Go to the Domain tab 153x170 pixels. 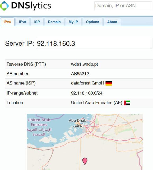point(54,22)
